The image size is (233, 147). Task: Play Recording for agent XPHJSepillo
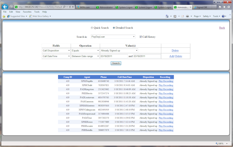[x=166, y=81]
